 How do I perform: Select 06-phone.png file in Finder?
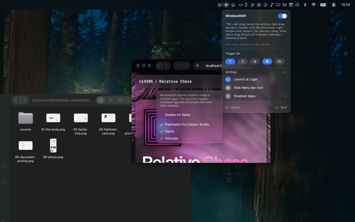click(53, 146)
